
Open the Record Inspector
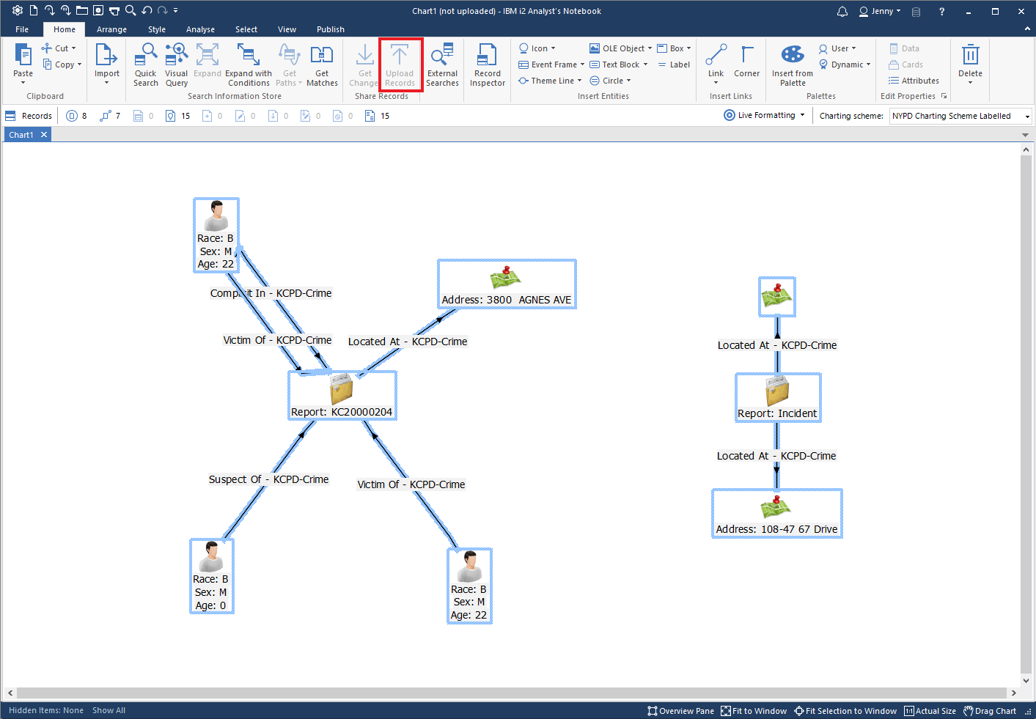pos(487,56)
